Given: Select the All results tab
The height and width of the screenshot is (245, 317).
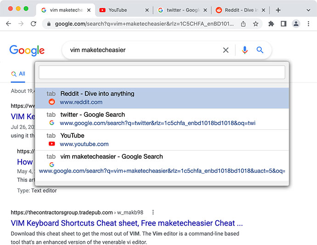Looking at the screenshot, I should [18, 74].
